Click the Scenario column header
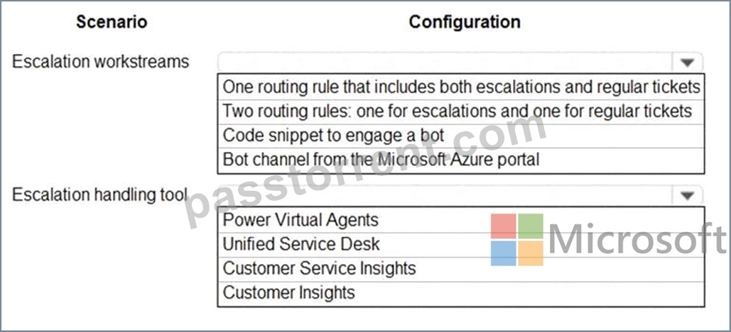 pos(112,22)
